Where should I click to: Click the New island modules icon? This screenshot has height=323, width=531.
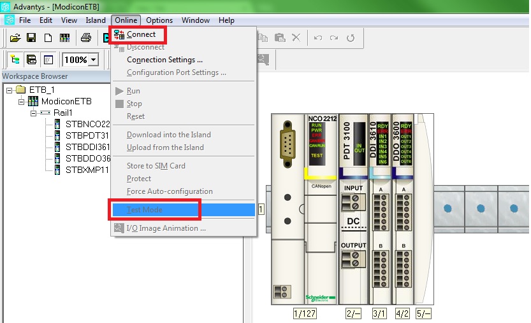[64, 38]
